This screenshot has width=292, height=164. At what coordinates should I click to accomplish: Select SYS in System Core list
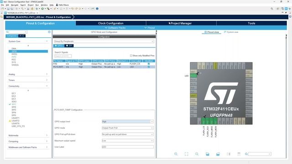[14, 62]
